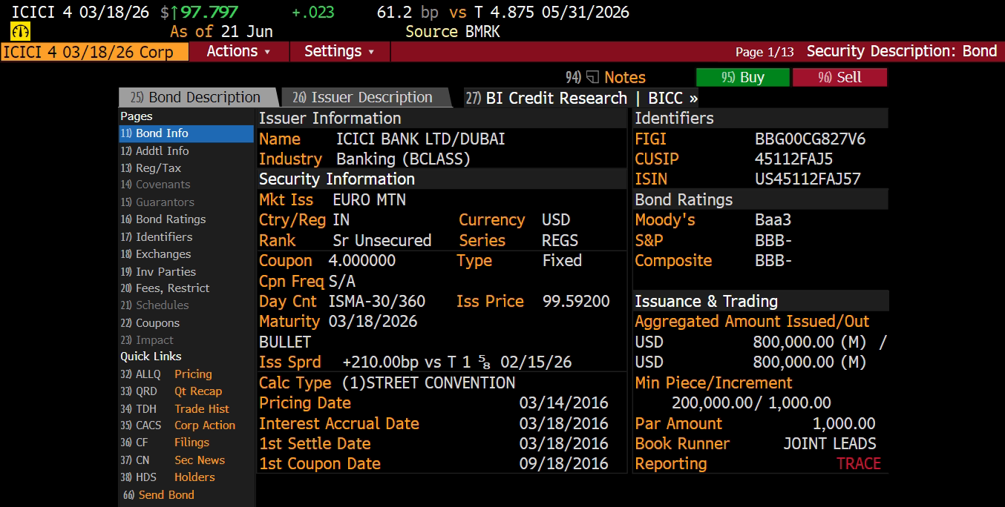Click the Coupon value 4.000000
Viewport: 1005px width, 507px height.
pos(362,261)
